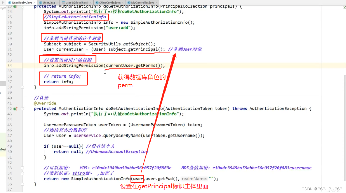This screenshot has height=193, width=346.
Task: Click line number 47 in gutter
Action: [x=10, y=136]
